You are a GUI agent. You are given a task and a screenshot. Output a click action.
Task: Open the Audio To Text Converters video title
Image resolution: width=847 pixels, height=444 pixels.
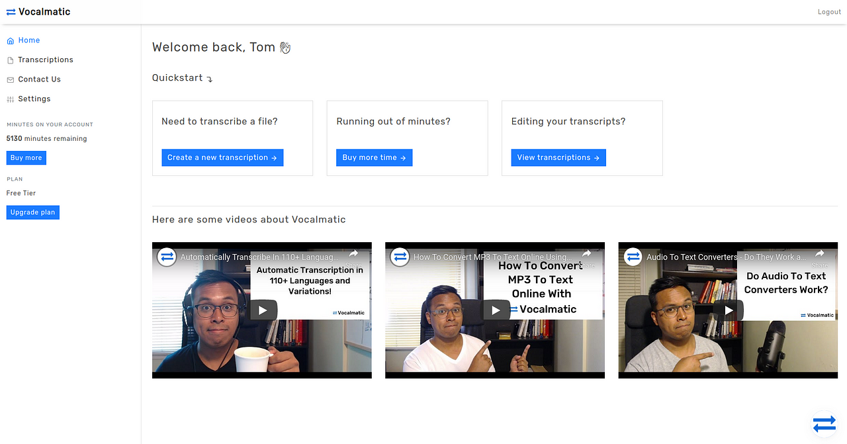pos(726,257)
